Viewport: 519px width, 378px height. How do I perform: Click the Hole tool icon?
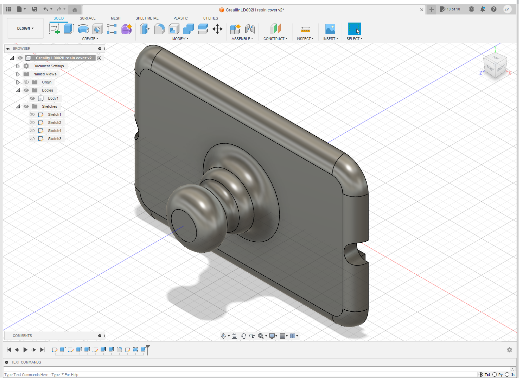point(98,29)
